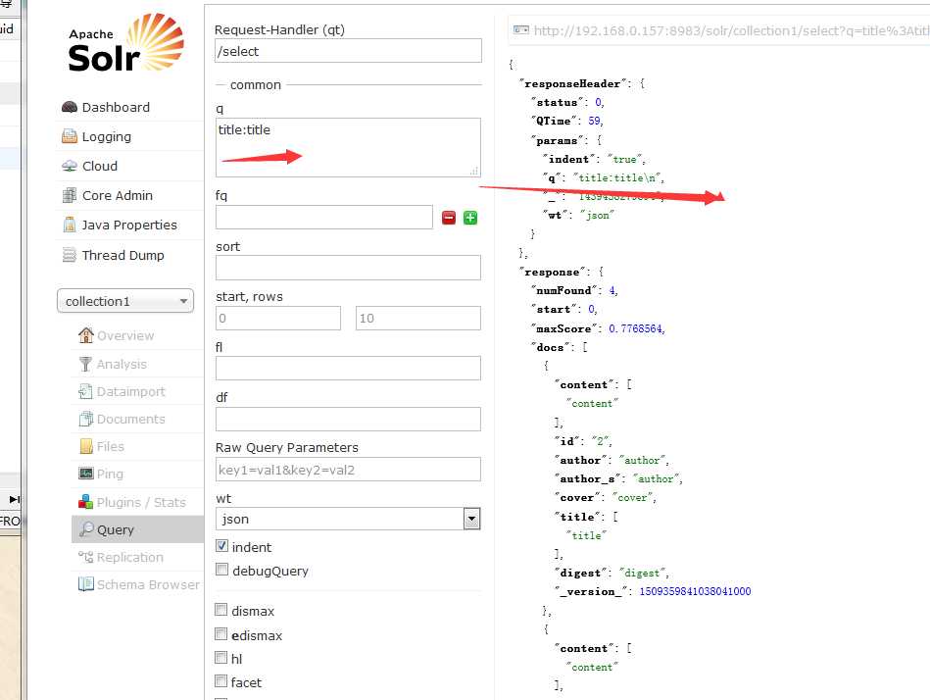930x700 pixels.
Task: Click the sort input field
Action: 348,268
